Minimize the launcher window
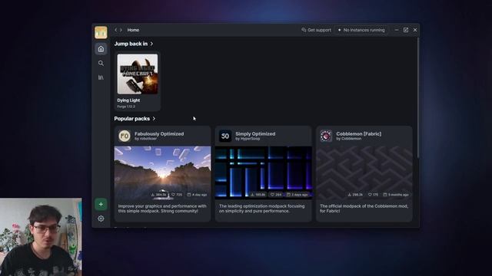 (x=397, y=30)
